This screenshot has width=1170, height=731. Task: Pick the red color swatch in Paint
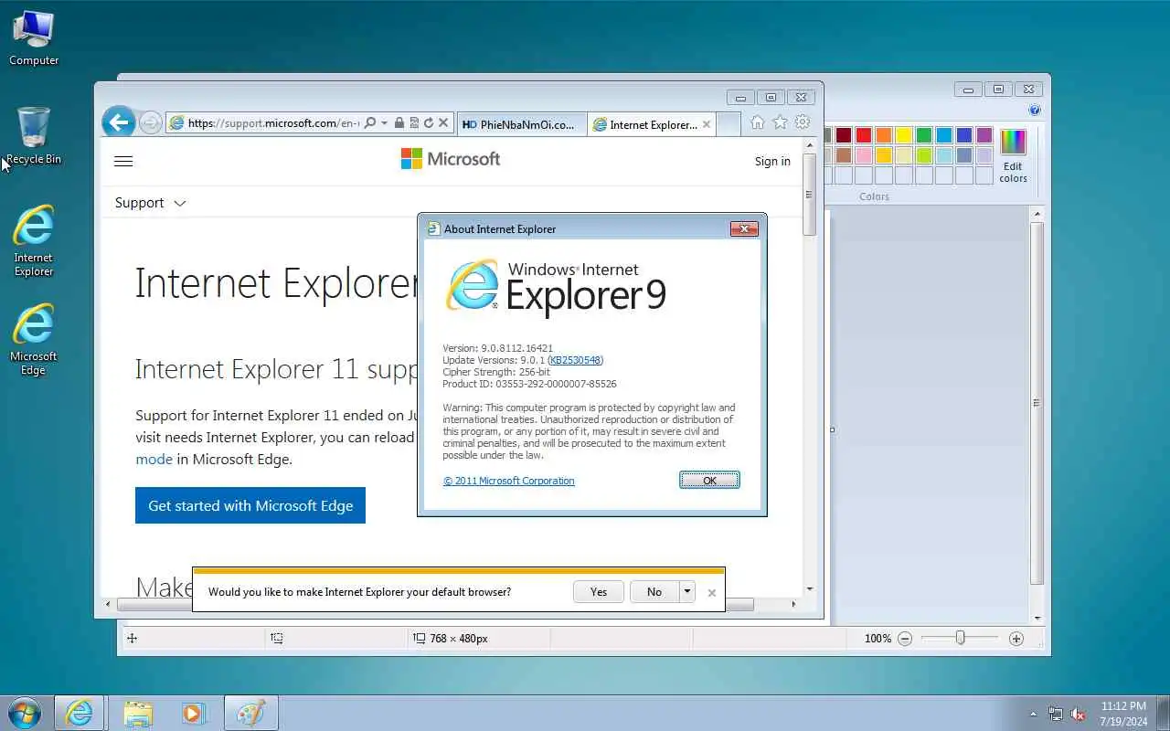[864, 135]
